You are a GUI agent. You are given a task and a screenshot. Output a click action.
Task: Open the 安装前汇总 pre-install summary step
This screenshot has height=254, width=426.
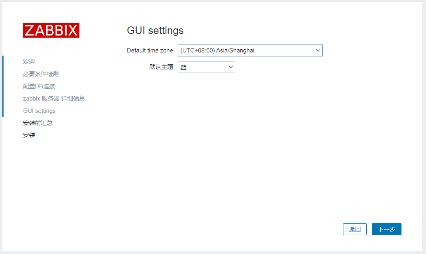pos(38,123)
